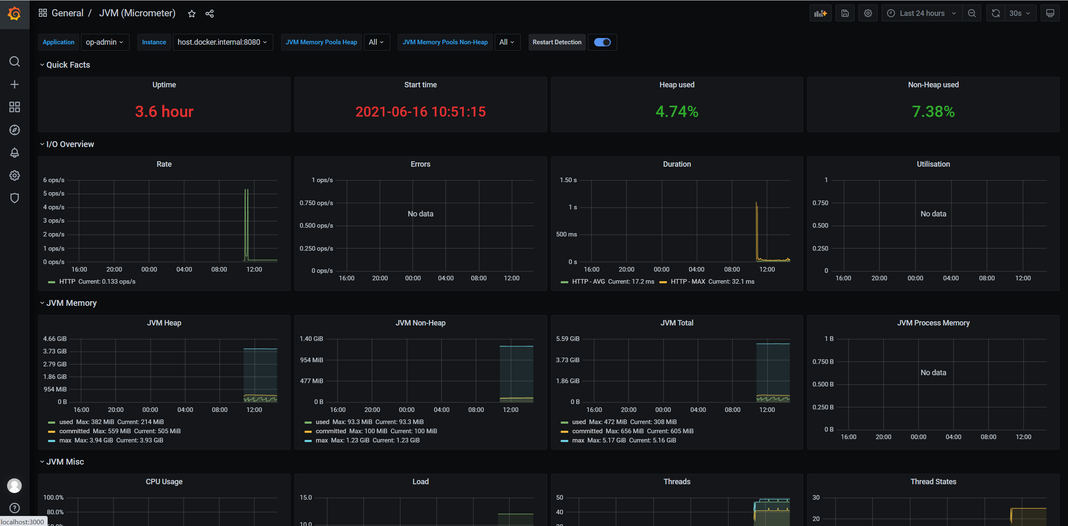This screenshot has width=1068, height=526.
Task: Go to the General folder breadcrumb
Action: tap(67, 13)
